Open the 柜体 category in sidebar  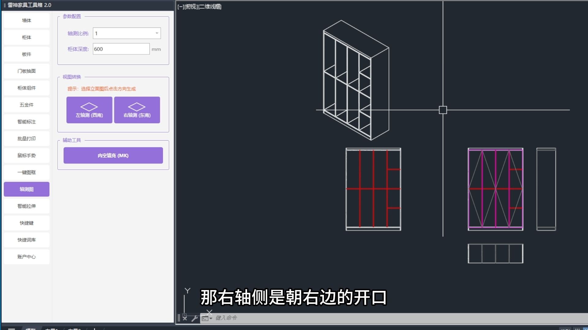[x=27, y=37]
